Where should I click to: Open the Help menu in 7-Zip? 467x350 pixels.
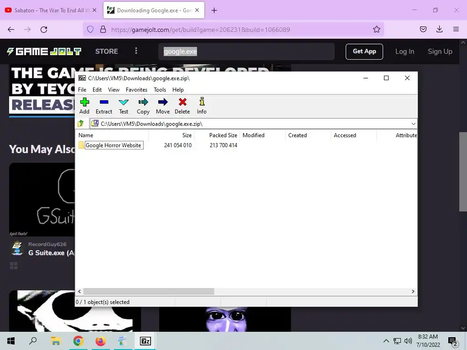click(178, 90)
